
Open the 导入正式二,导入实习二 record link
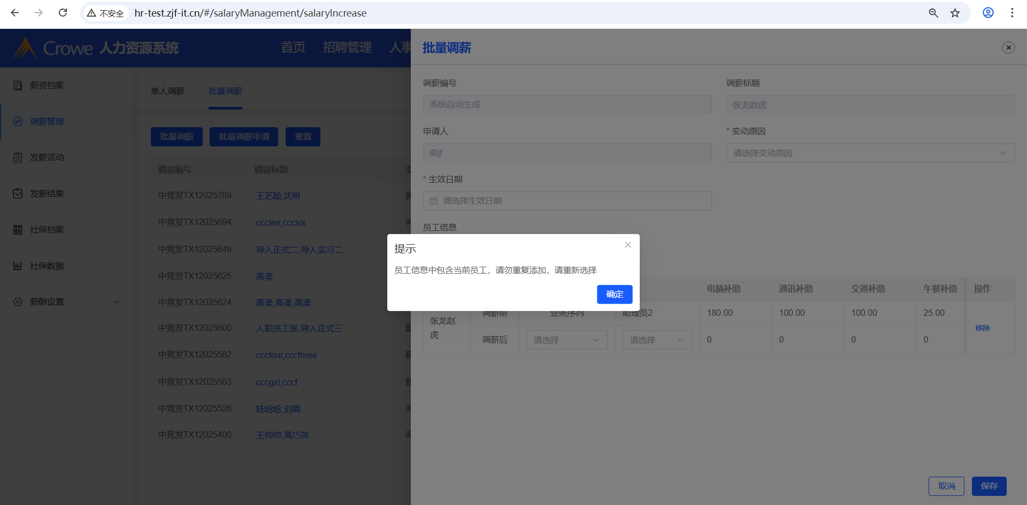pyautogui.click(x=299, y=250)
